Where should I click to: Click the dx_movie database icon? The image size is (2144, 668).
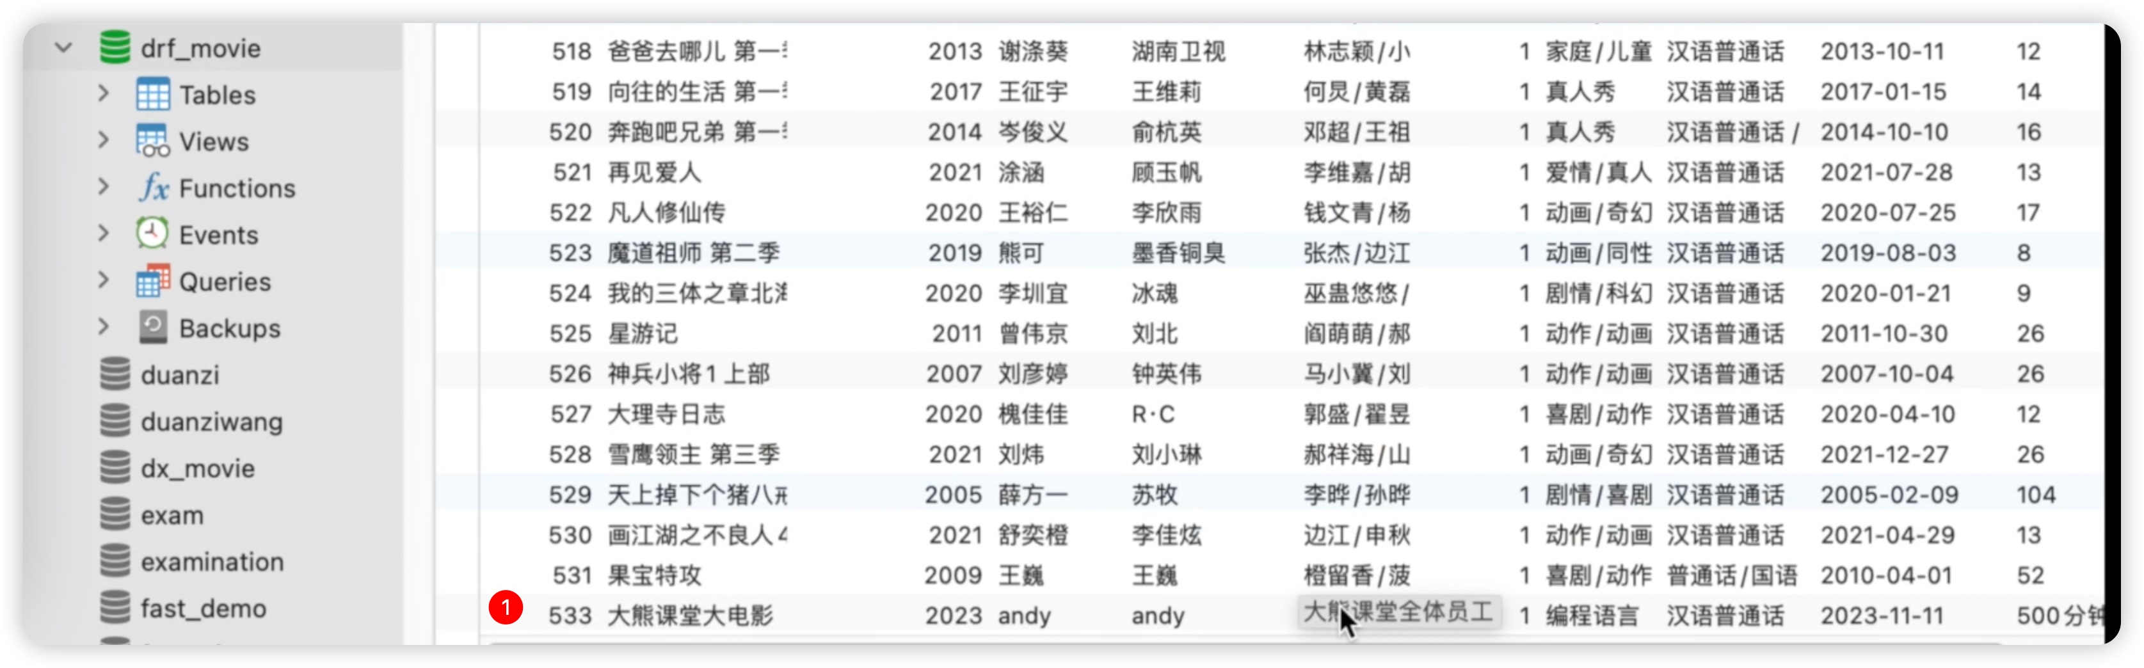[115, 468]
